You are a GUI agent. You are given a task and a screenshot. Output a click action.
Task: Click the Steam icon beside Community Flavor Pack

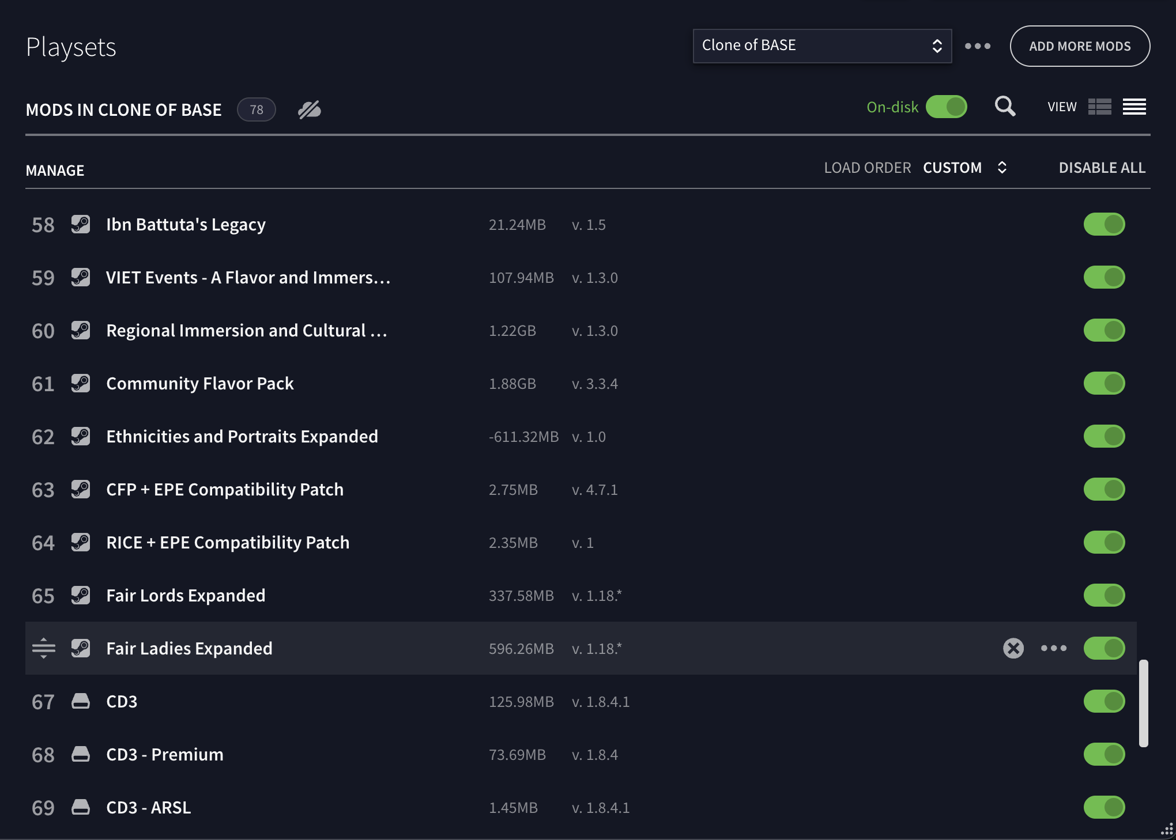81,383
